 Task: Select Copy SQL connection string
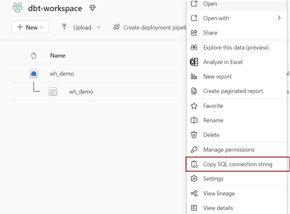pos(238,164)
